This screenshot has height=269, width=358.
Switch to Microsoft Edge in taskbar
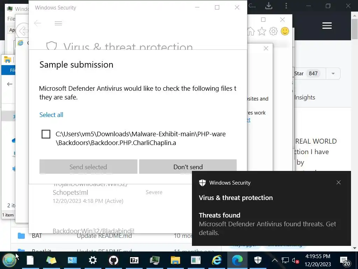237,260
